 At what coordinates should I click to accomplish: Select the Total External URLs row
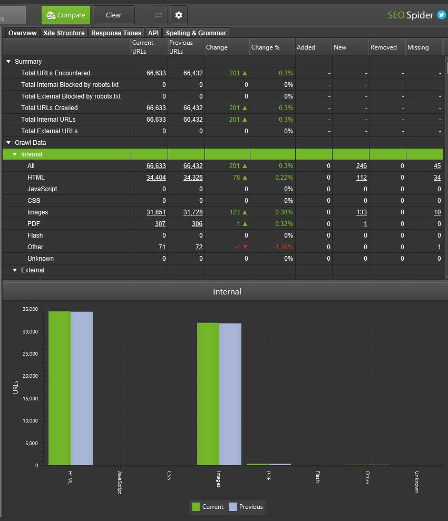click(x=222, y=131)
